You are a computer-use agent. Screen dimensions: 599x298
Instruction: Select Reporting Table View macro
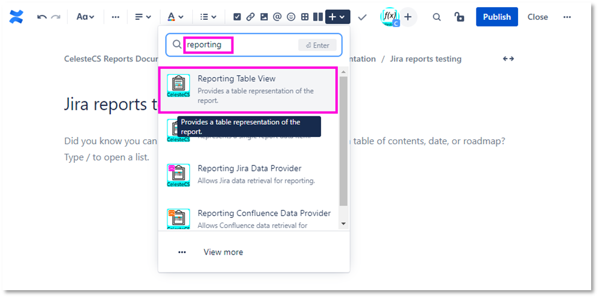(248, 90)
